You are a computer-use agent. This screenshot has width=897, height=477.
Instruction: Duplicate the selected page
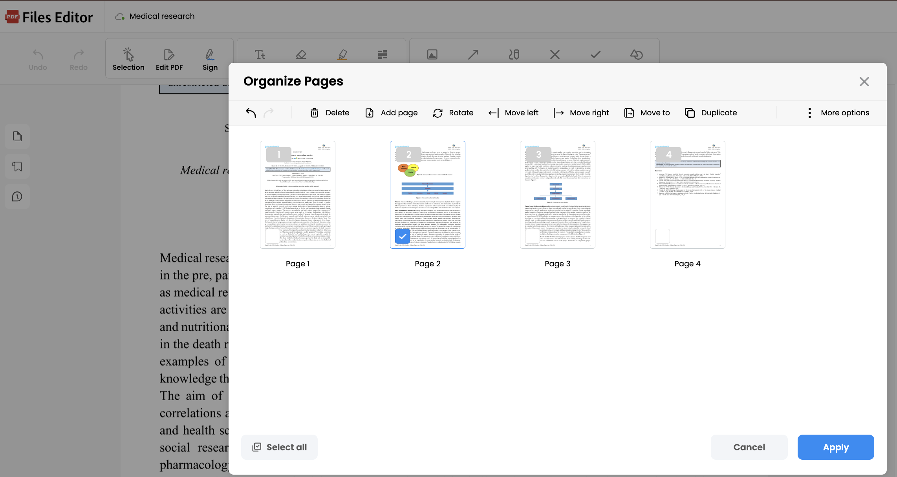coord(711,113)
